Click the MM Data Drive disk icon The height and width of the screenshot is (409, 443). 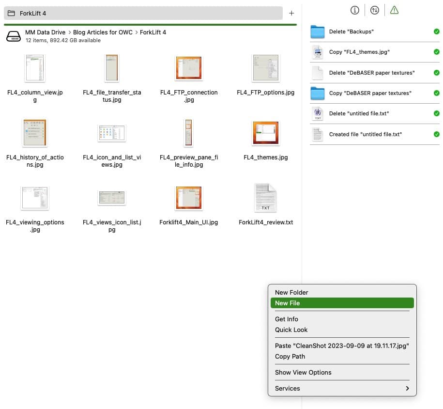(14, 36)
